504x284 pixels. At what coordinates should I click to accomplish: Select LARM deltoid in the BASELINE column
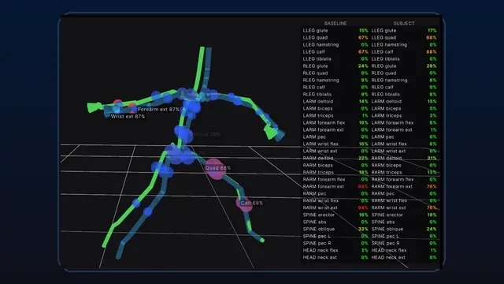[335, 102]
